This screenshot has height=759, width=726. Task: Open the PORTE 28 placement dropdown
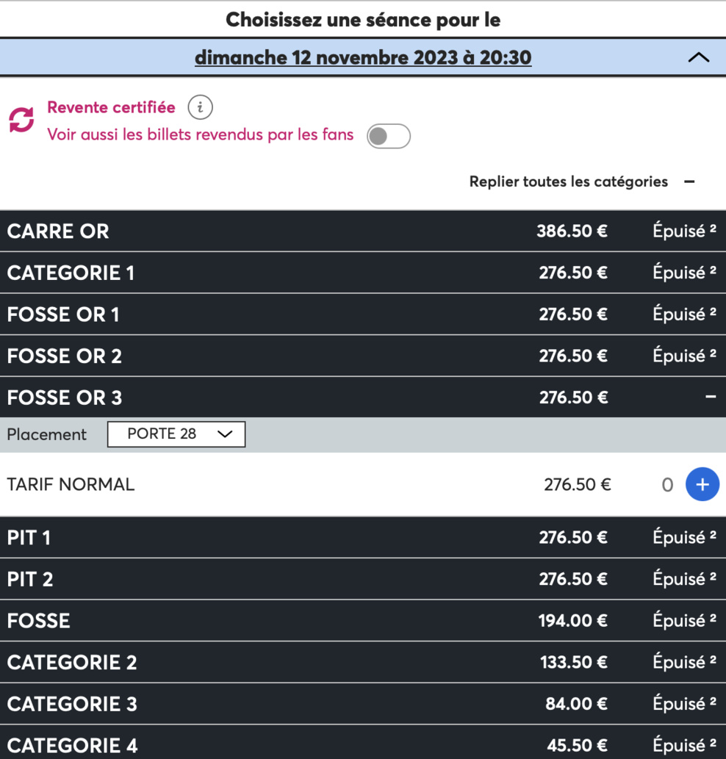coord(176,434)
